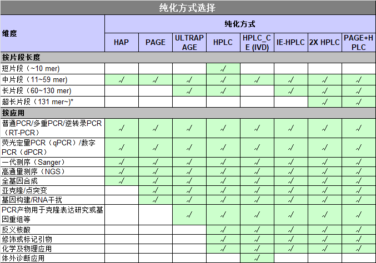This screenshot has width=376, height=263.
Task: Click the HAP column header
Action: coord(122,42)
